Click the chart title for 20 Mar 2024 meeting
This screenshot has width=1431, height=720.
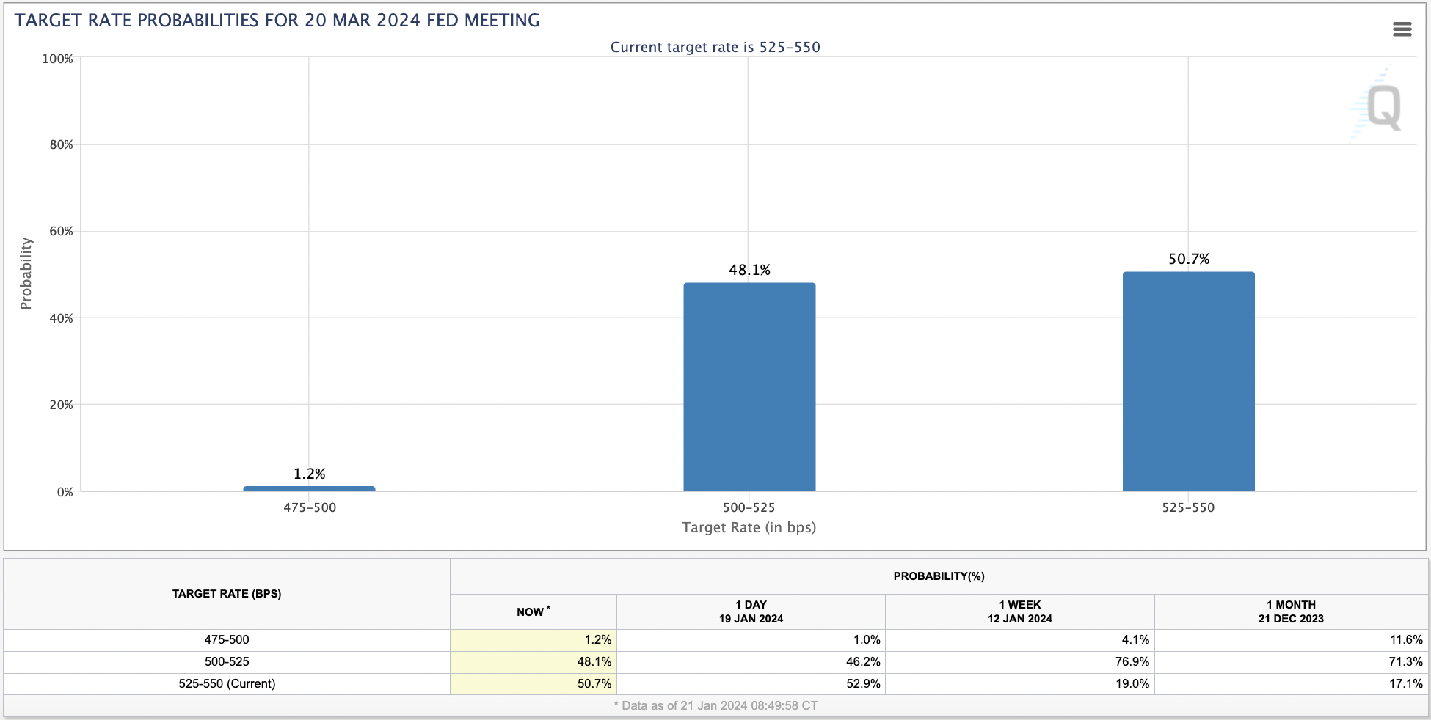277,21
